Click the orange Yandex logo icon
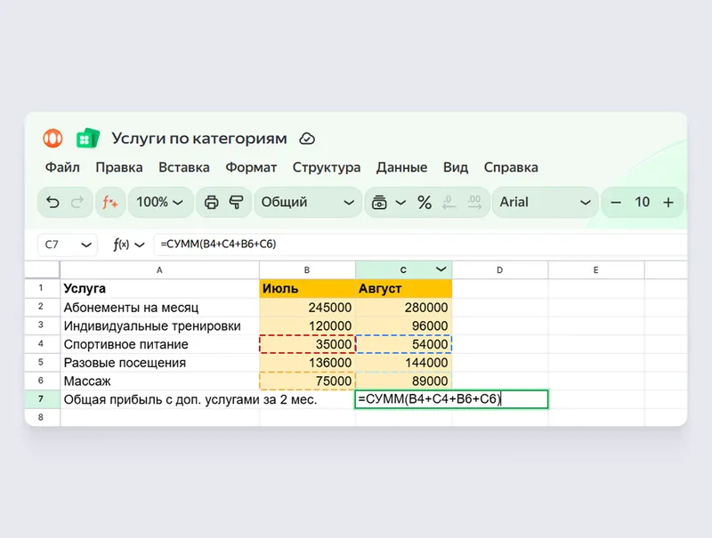 click(53, 138)
